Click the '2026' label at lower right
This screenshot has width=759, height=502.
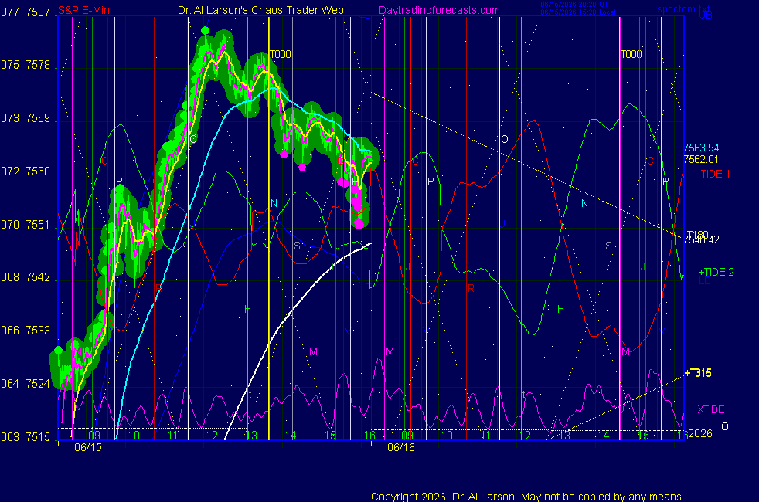point(700,433)
